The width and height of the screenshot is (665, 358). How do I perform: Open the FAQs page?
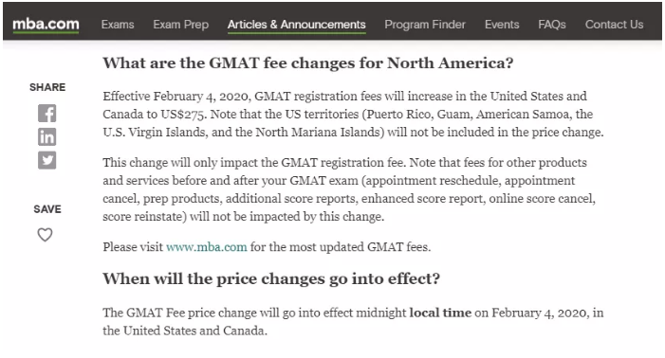click(552, 25)
